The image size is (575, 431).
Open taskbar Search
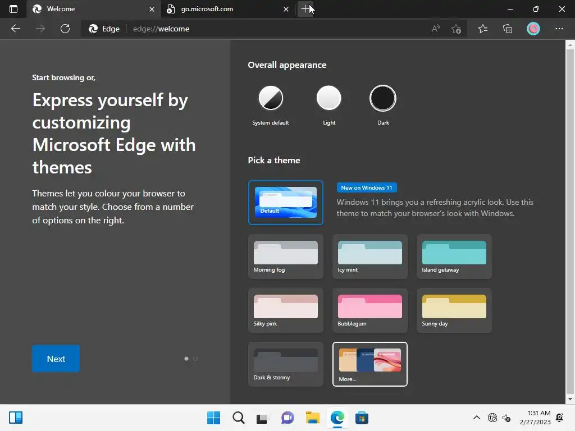pyautogui.click(x=238, y=418)
